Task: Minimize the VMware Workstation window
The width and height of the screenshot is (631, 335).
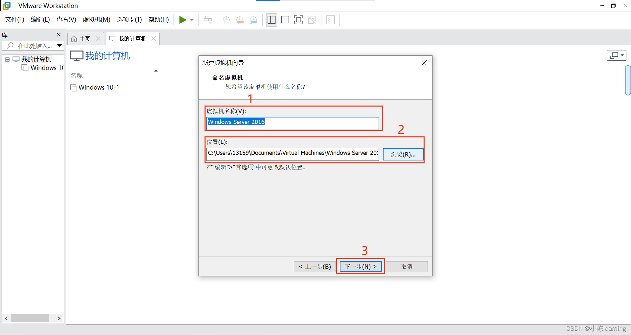Action: coord(602,6)
